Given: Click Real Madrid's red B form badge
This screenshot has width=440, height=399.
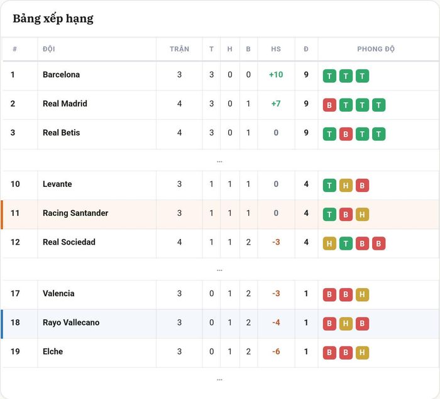Looking at the screenshot, I should click(329, 105).
